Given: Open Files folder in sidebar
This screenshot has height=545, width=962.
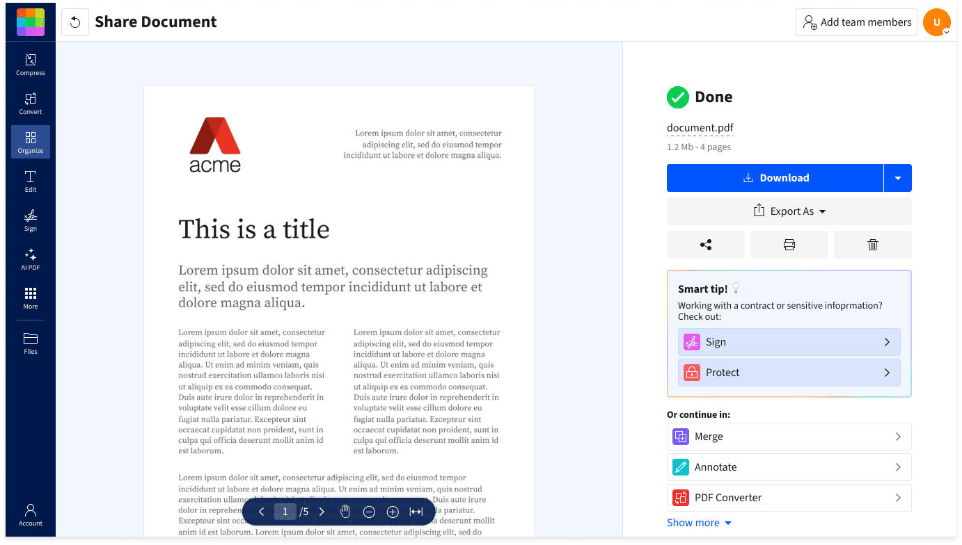Looking at the screenshot, I should point(31,343).
